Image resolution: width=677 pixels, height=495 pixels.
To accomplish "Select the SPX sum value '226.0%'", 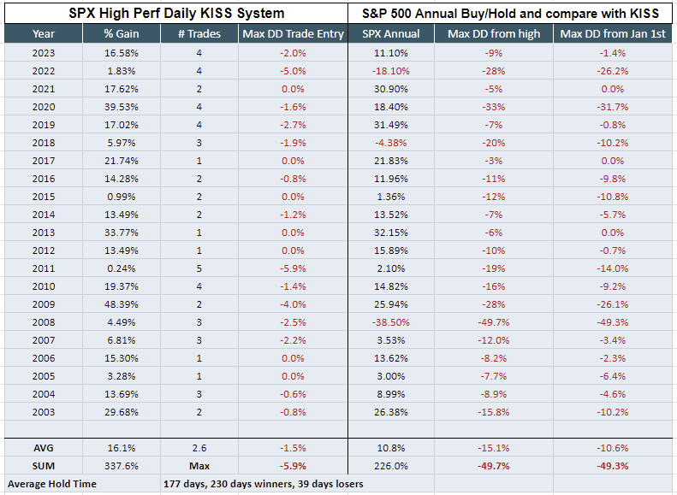I will pyautogui.click(x=391, y=466).
